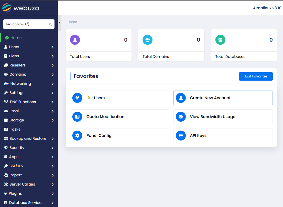Open the Panel Config favorite
Image resolution: width=283 pixels, height=207 pixels.
(x=119, y=136)
